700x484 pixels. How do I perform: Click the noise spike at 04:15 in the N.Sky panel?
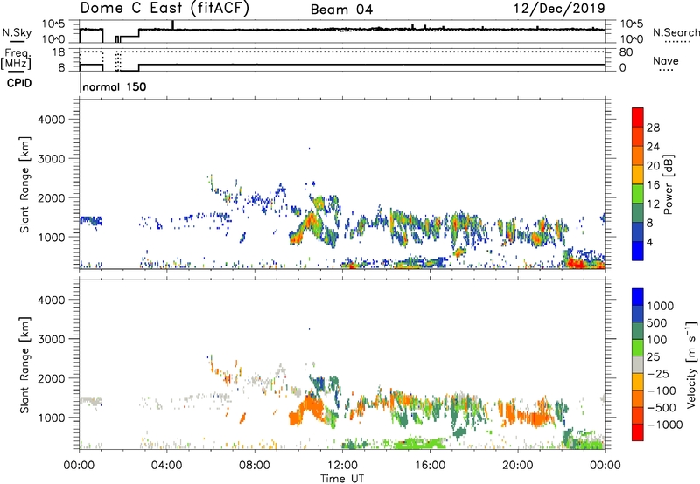click(172, 25)
